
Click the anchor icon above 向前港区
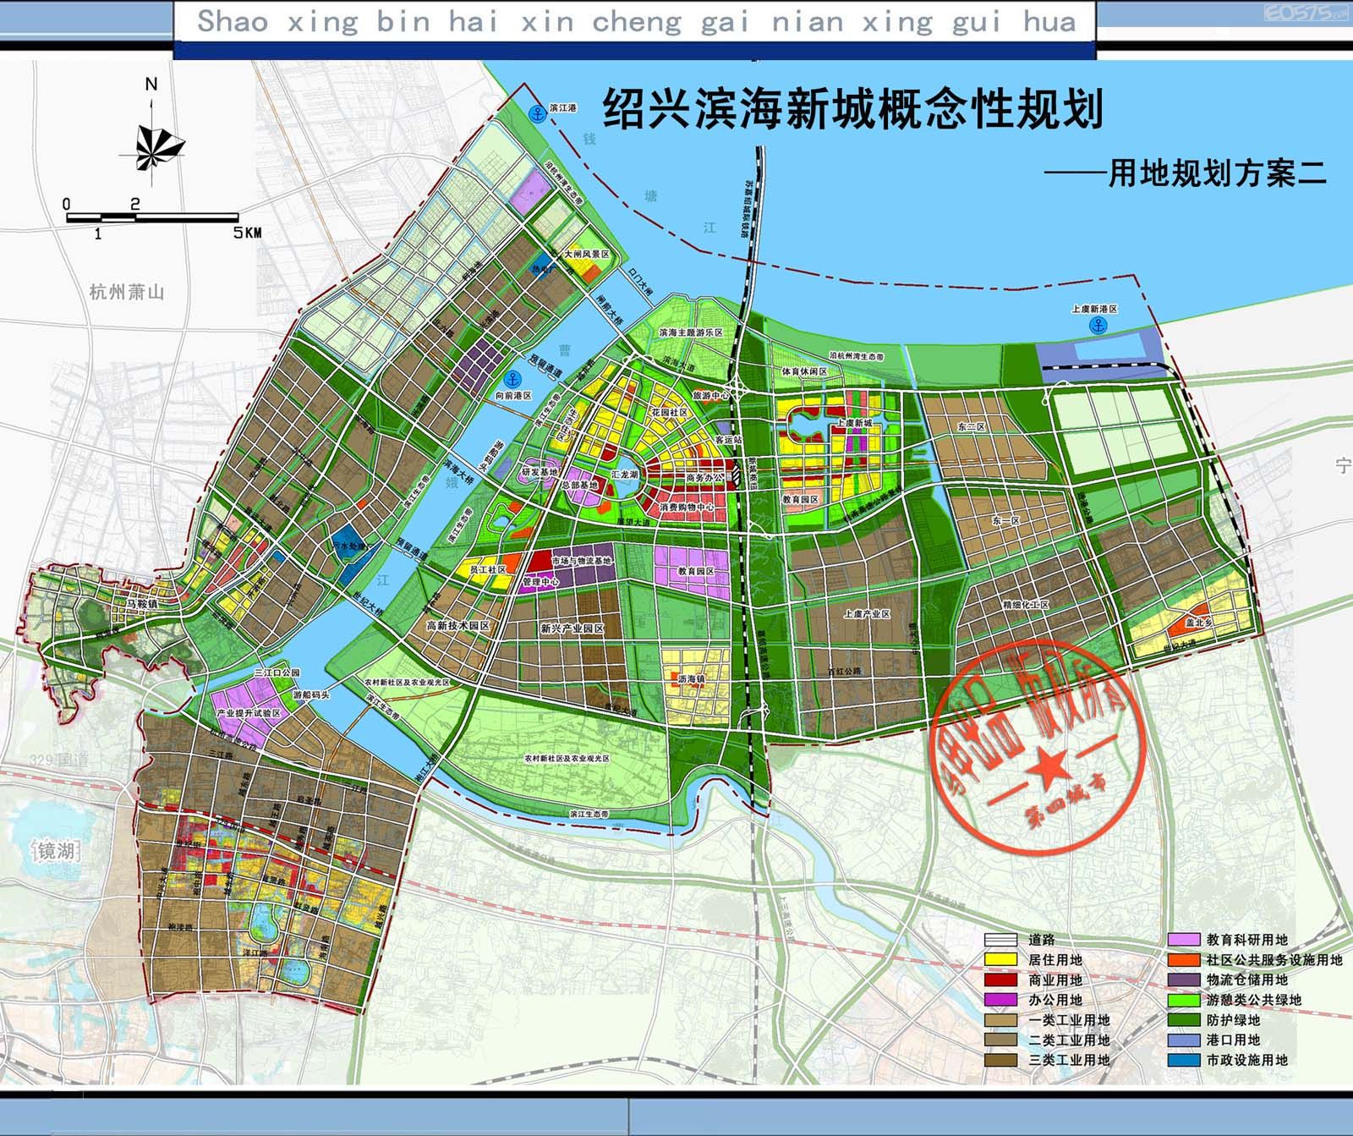coord(512,381)
